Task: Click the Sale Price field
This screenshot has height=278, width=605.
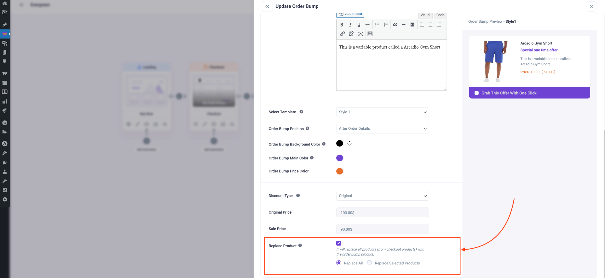Action: tap(383, 229)
